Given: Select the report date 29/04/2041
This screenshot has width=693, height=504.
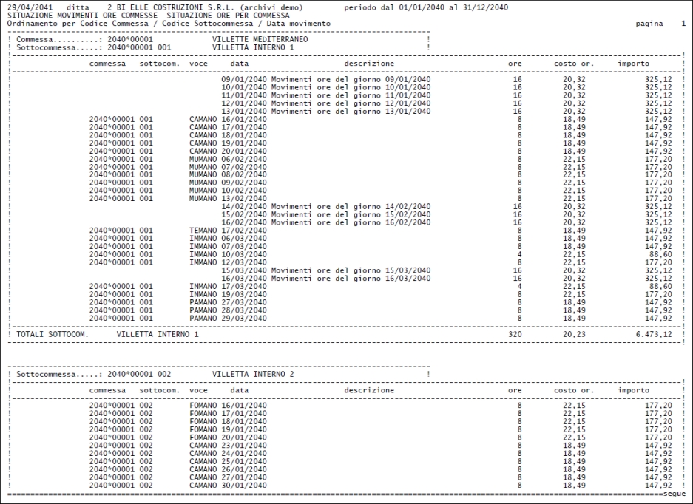Looking at the screenshot, I should [30, 7].
